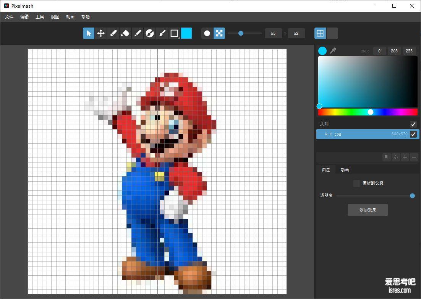Select the arrow pointer tool
The width and height of the screenshot is (421, 299).
tap(89, 33)
